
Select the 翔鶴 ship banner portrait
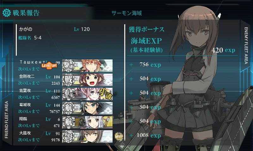point(87,122)
